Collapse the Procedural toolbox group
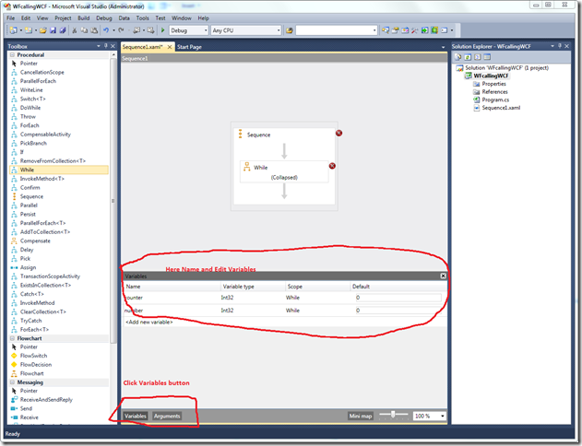582x446 pixels. click(11, 54)
